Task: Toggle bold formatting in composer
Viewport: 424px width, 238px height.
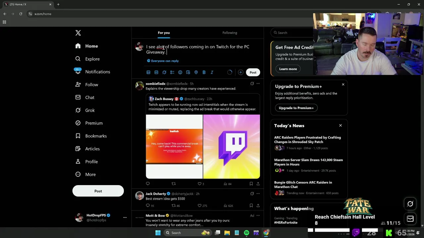Action: [x=204, y=72]
